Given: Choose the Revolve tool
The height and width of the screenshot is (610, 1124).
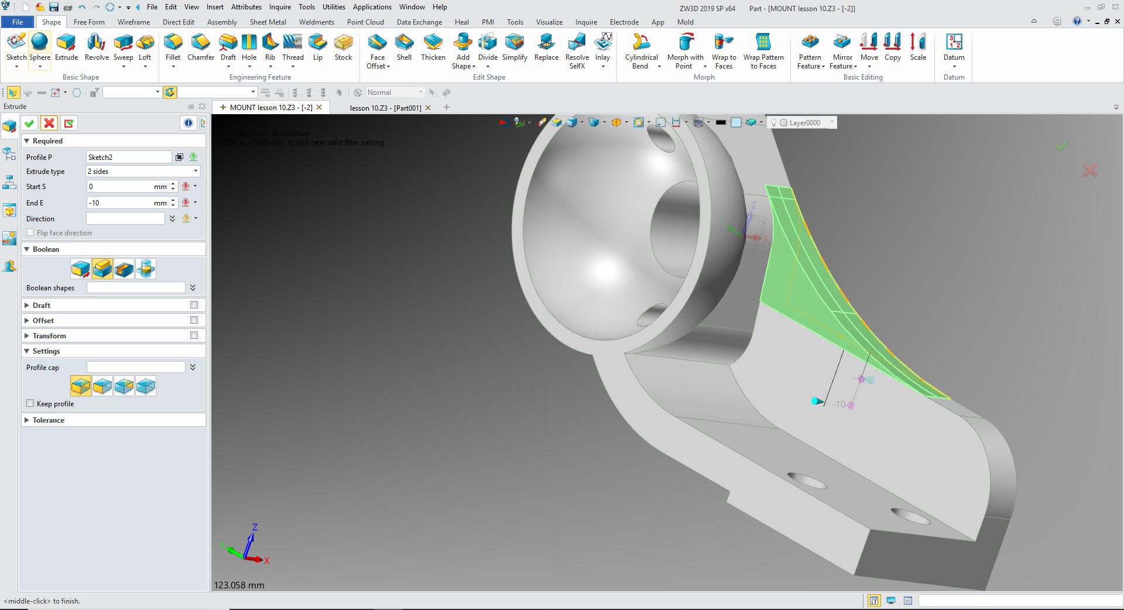Looking at the screenshot, I should point(97,47).
